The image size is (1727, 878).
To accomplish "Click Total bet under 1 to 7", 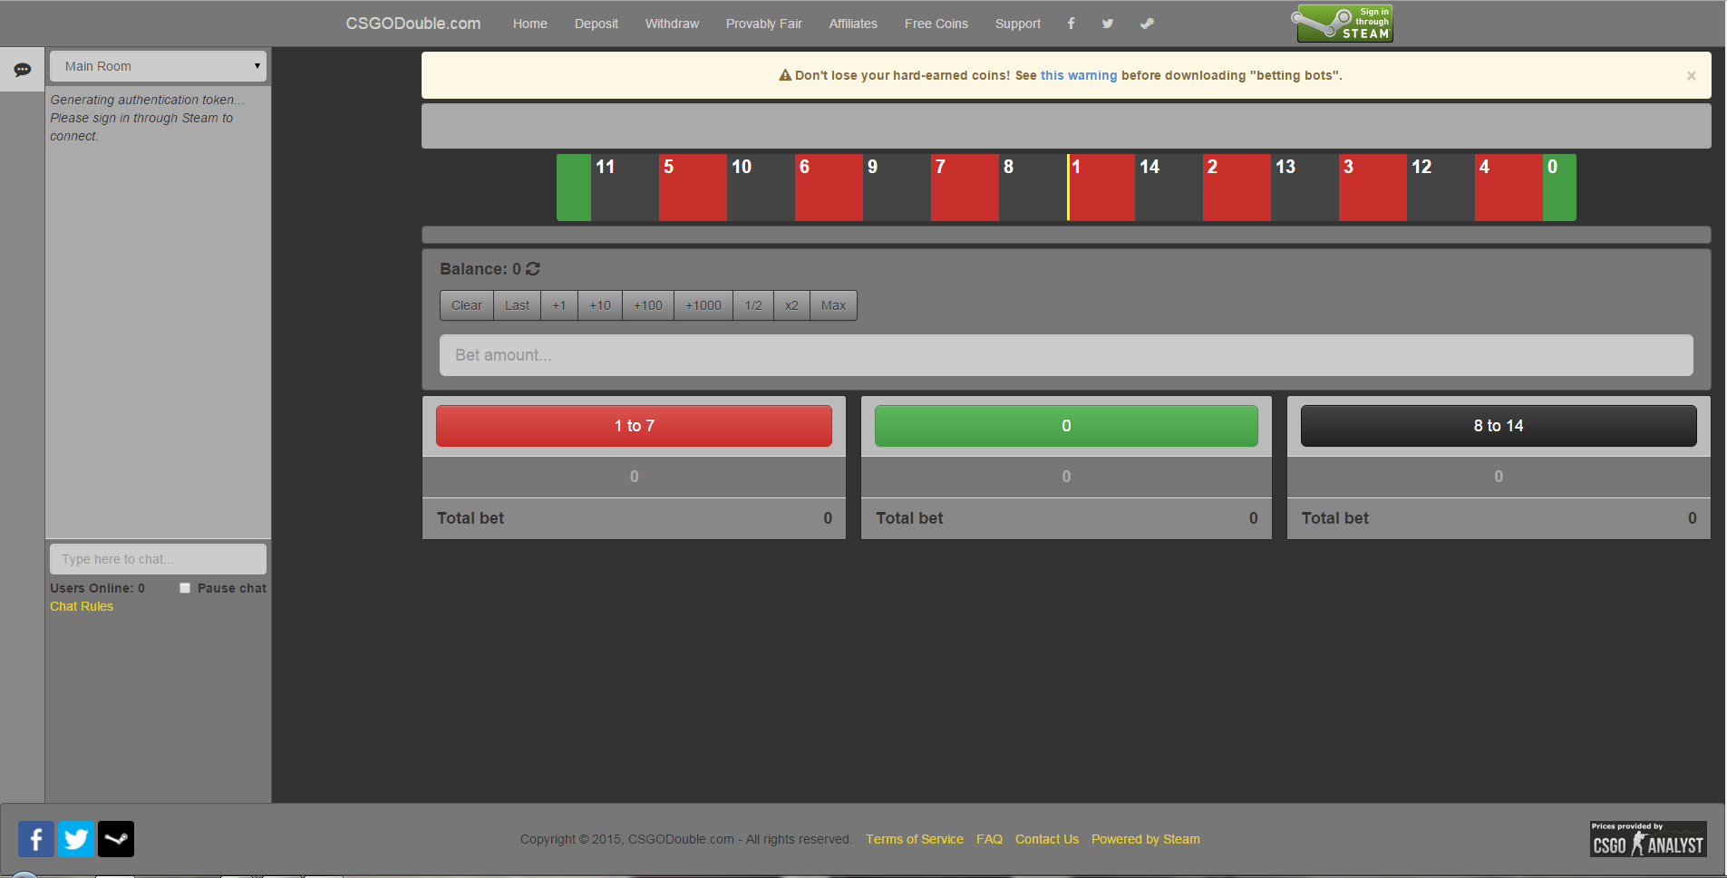I will [471, 518].
